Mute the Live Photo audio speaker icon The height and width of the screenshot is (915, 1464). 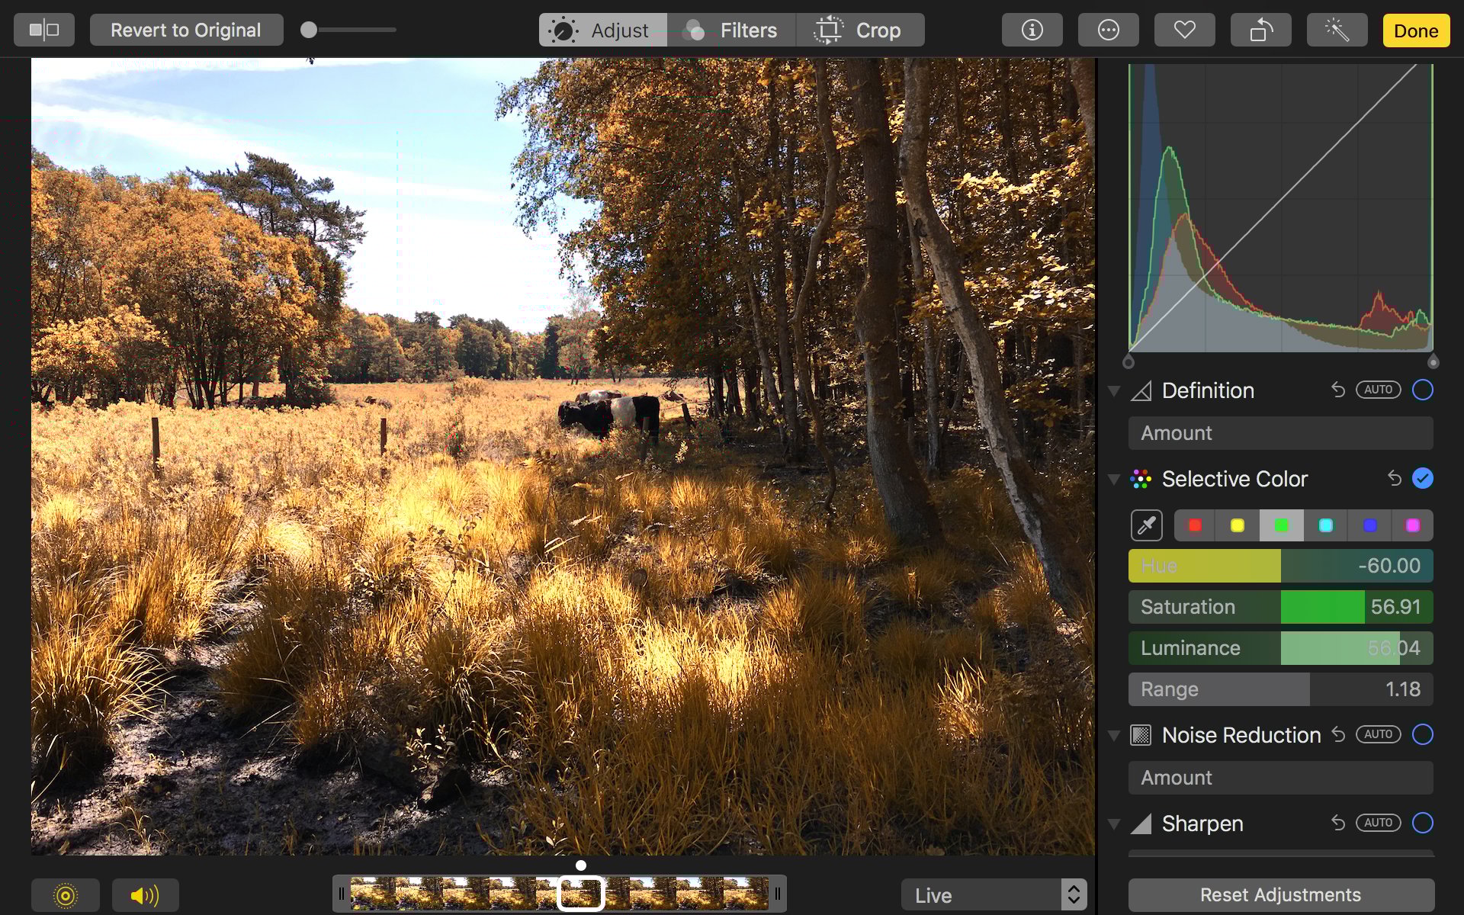[x=145, y=895]
